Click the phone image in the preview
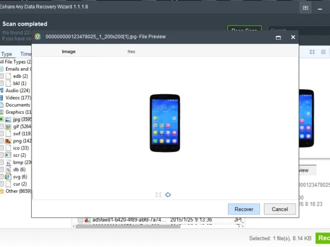The height and width of the screenshot is (247, 330). [x=165, y=123]
